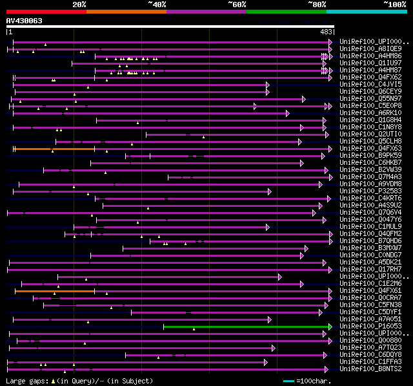This screenshot has height=386, width=413.
Task: Select the UniRef100_B3MXW7 label
Action: (x=370, y=248)
